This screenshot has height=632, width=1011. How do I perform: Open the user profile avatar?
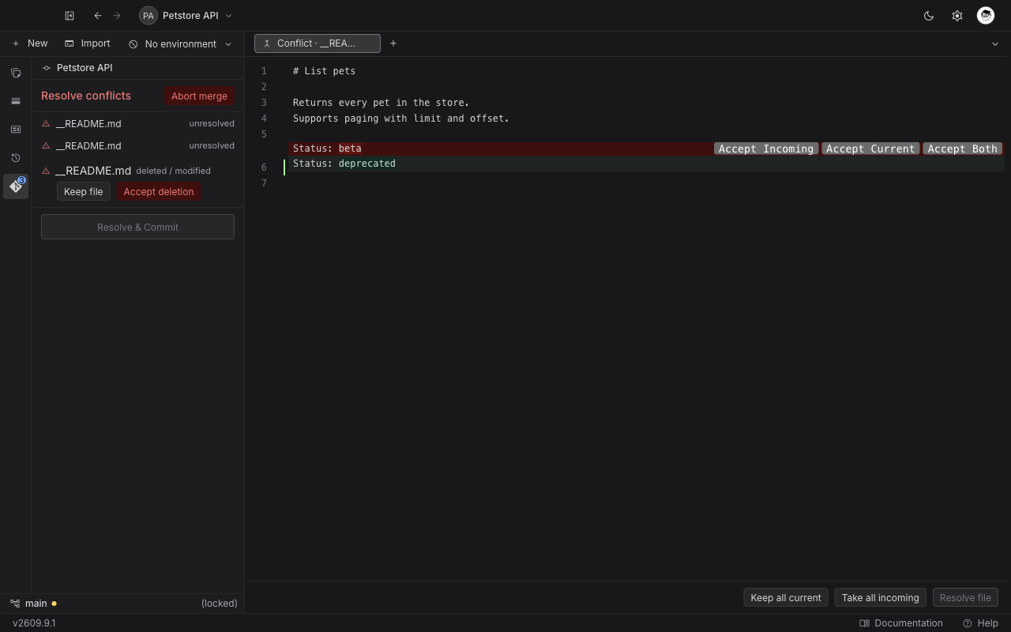point(986,15)
